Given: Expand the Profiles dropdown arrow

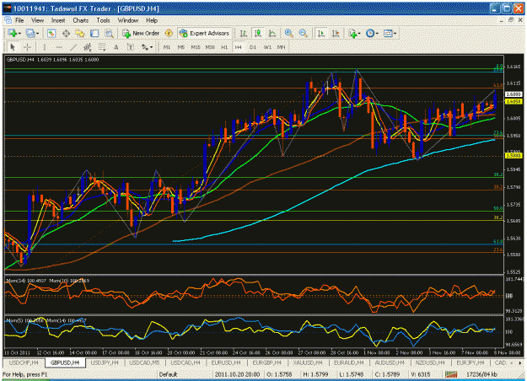Looking at the screenshot, I should (37, 33).
